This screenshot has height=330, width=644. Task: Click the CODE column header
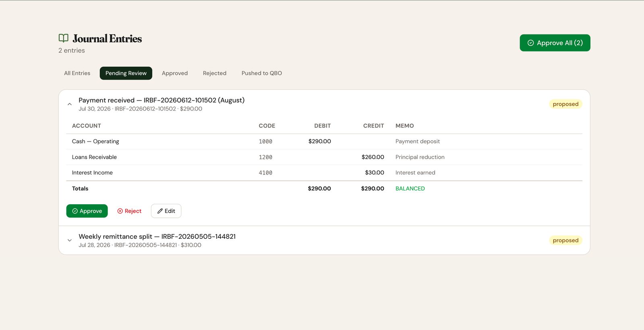[x=267, y=126]
